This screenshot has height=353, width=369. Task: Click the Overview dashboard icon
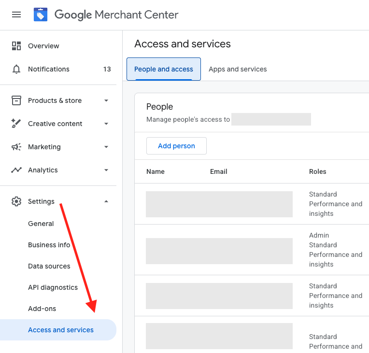coord(16,46)
